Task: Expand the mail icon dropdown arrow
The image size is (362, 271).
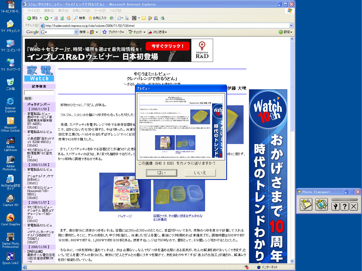Action: [122, 18]
